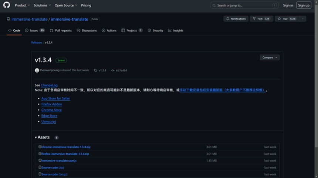Download Source code (zip)
318x178 pixels.
coord(53,168)
